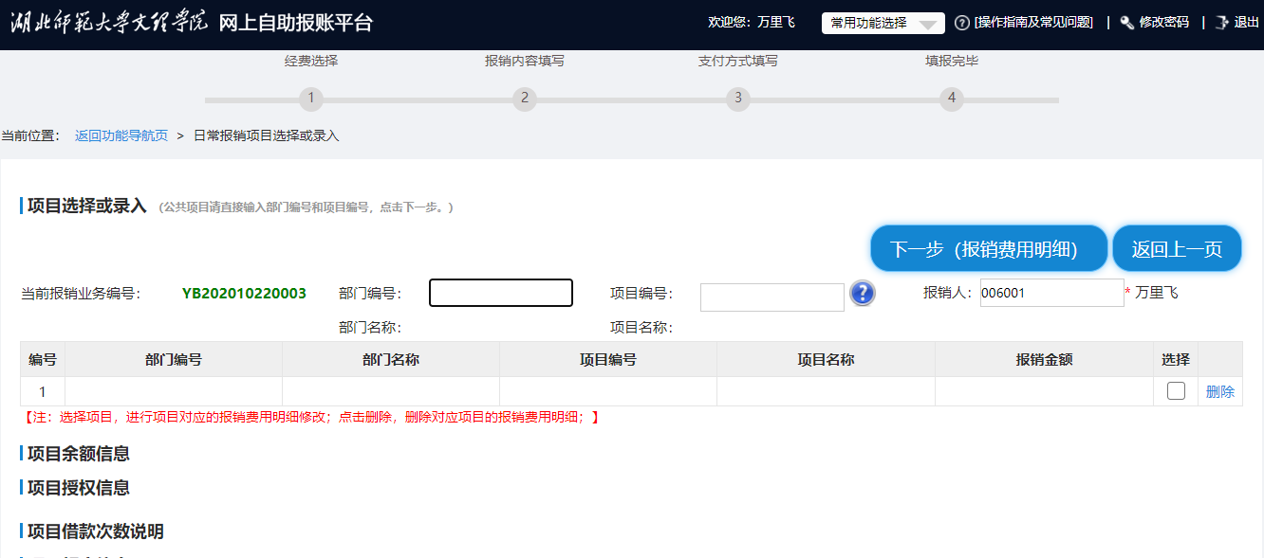Click step 2 circle 报销内容填写
1264x558 pixels.
[525, 99]
